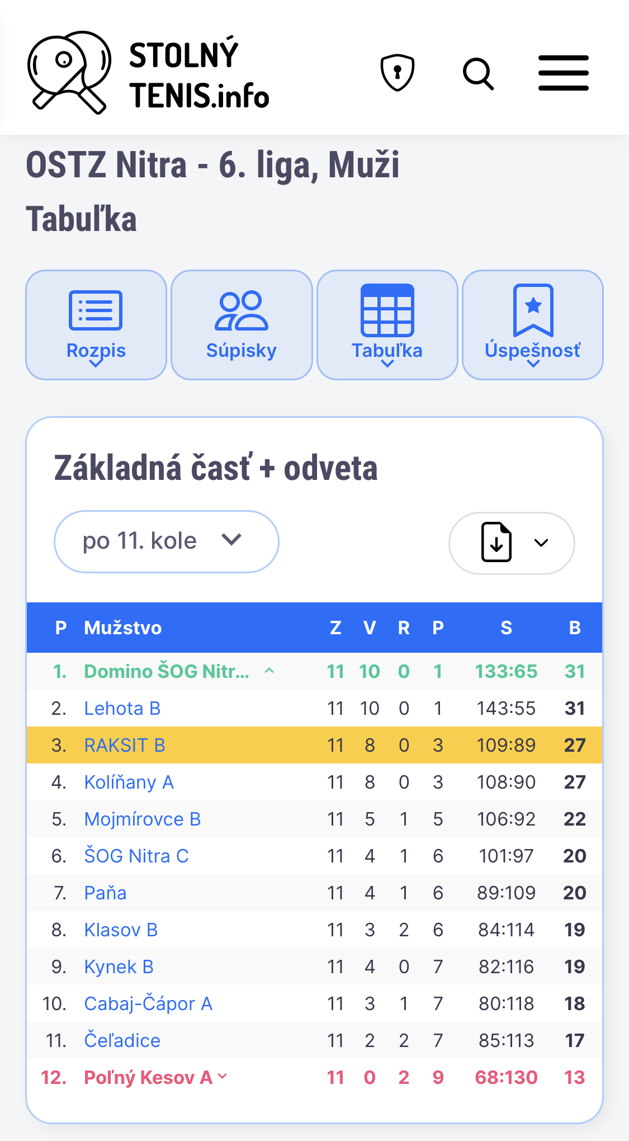Expand Poľný Kesov A row chevron

pos(223,1076)
